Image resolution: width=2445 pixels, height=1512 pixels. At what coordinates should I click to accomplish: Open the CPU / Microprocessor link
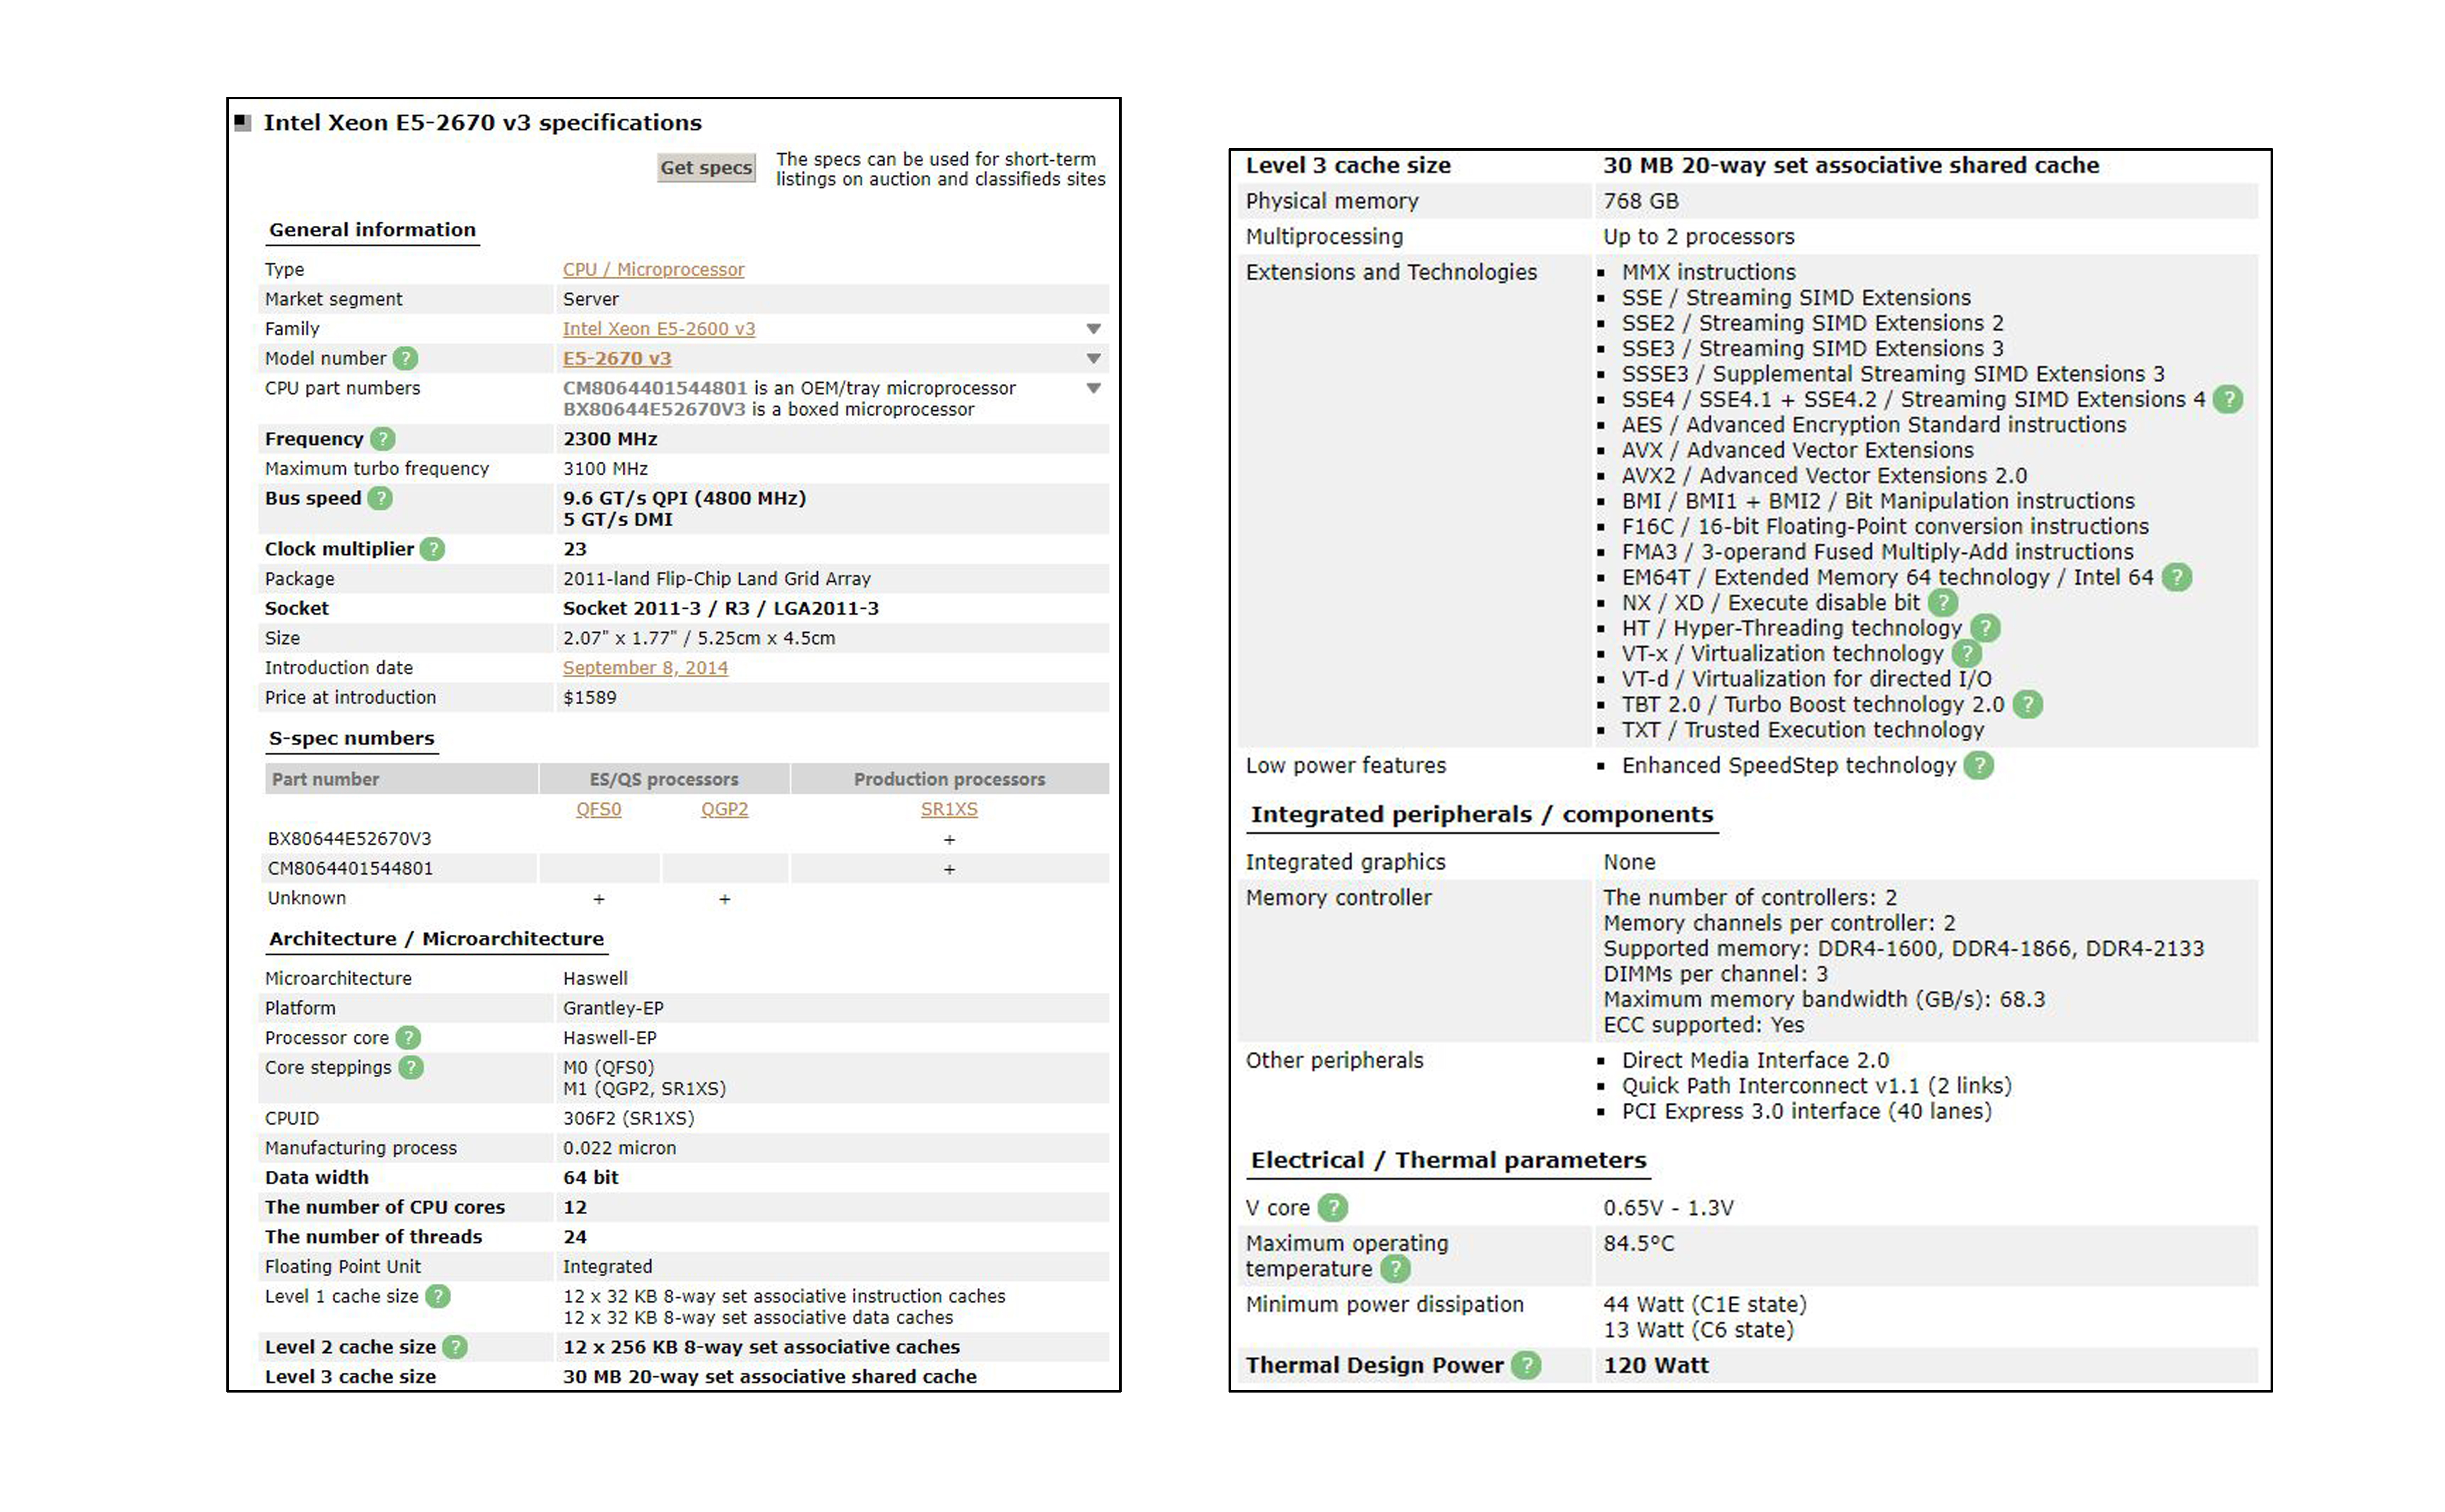pyautogui.click(x=653, y=269)
